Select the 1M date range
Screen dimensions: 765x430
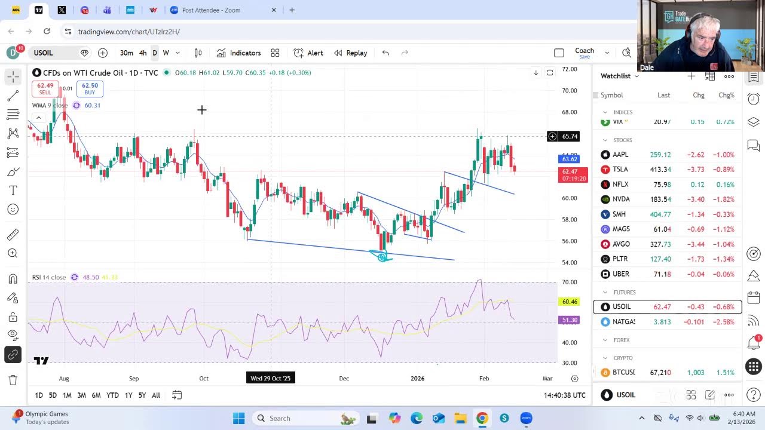pyautogui.click(x=67, y=395)
